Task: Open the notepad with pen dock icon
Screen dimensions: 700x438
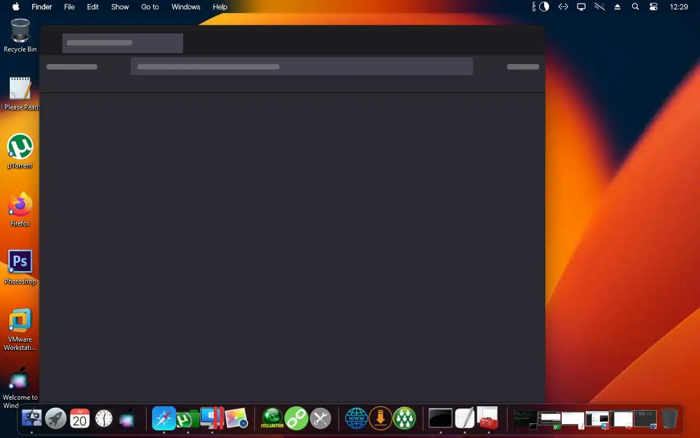Action: 465,419
